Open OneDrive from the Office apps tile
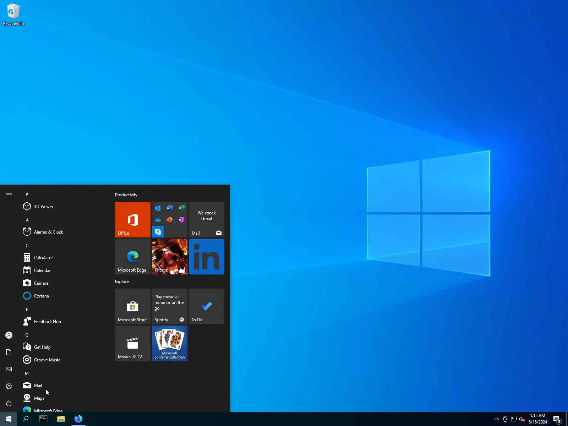This screenshot has width=568, height=426. pyautogui.click(x=158, y=220)
